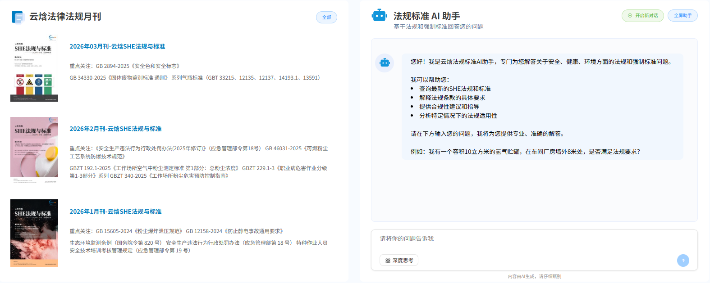Click the 生态环境监测条例 summary text
Screen dimensions: 710x283
coord(198,247)
